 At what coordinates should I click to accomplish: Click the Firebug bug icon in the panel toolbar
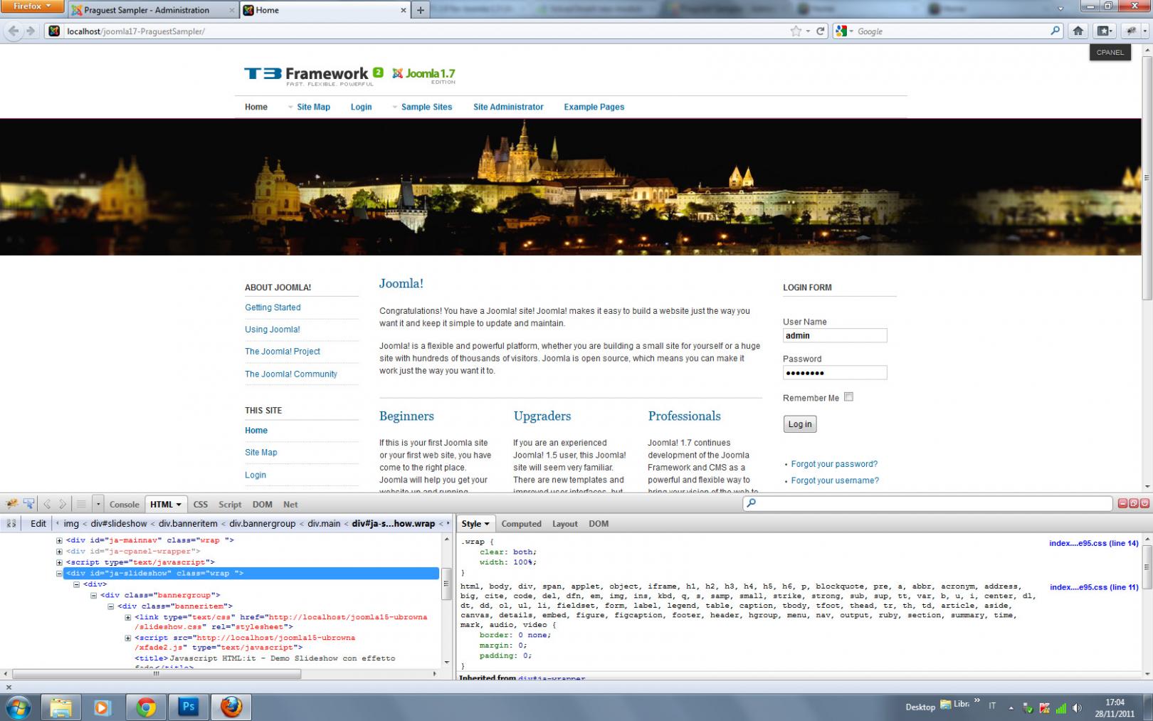(11, 504)
